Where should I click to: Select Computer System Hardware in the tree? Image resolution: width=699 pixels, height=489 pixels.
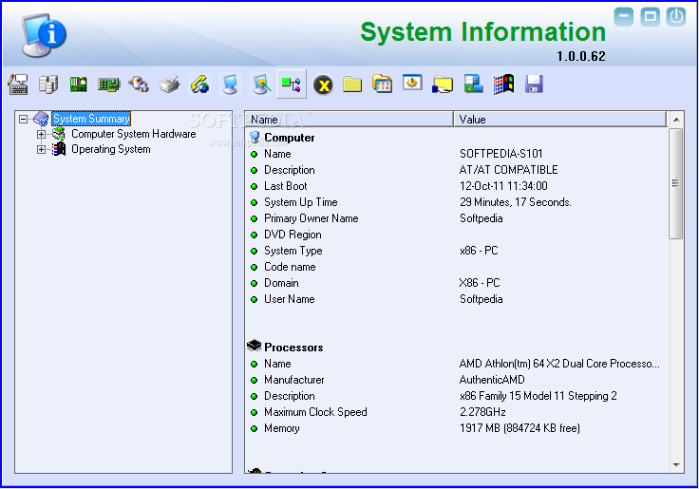[134, 134]
